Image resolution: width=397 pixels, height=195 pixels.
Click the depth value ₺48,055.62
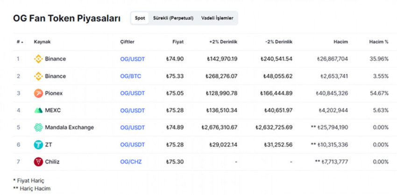[278, 76]
